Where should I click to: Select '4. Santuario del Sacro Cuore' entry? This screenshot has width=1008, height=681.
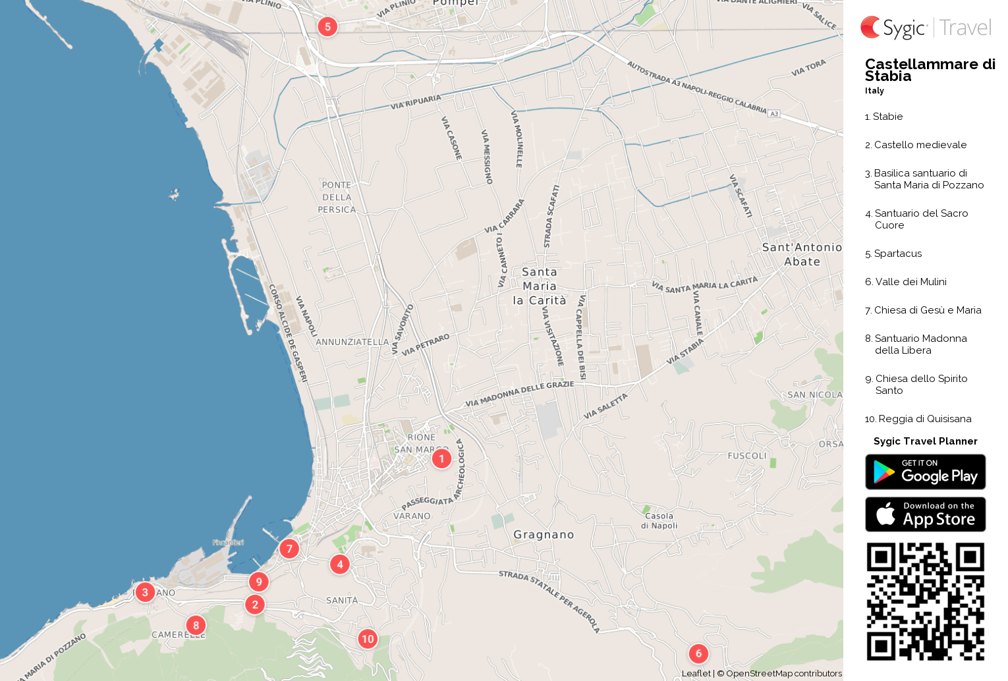click(x=916, y=219)
